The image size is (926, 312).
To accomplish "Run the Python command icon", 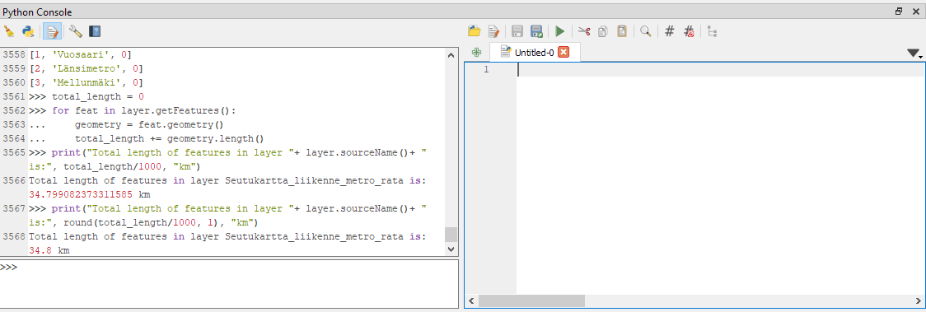I will pyautogui.click(x=27, y=32).
